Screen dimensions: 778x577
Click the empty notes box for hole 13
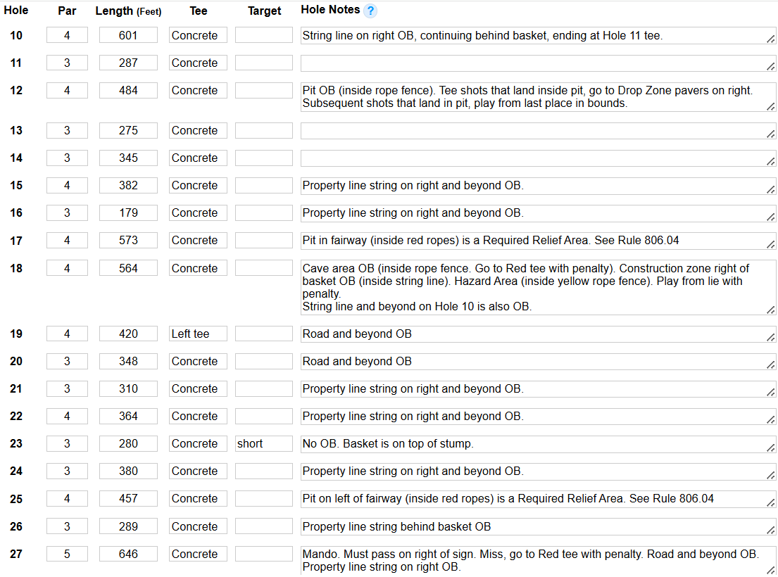(535, 130)
